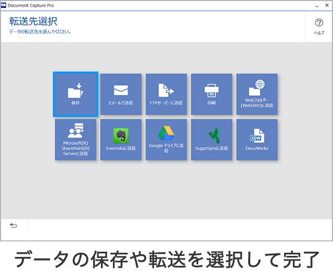Image resolution: width=333 pixels, height=271 pixels.
Task: Click the Document Capture Pro title bar icon
Action: pos(4,5)
